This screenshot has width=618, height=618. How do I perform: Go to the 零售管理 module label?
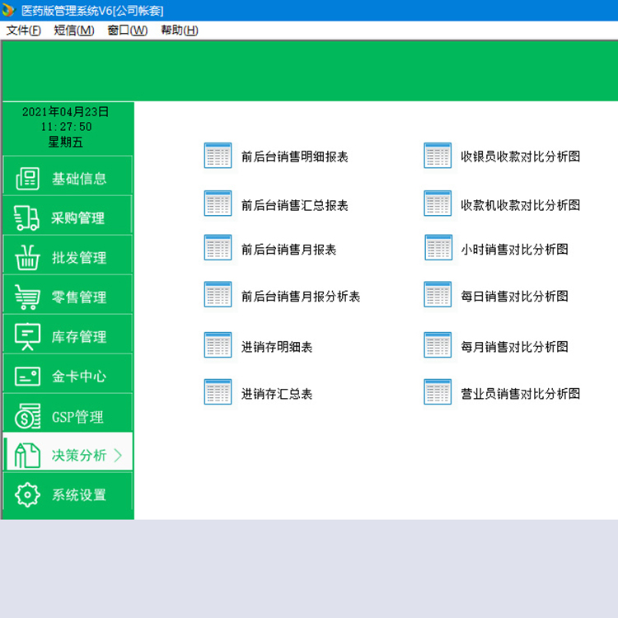pyautogui.click(x=79, y=297)
